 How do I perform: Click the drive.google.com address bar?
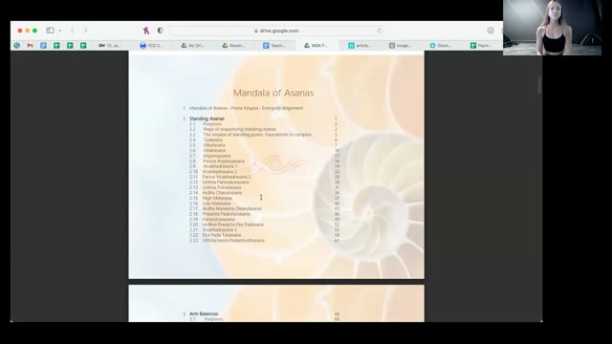(276, 31)
